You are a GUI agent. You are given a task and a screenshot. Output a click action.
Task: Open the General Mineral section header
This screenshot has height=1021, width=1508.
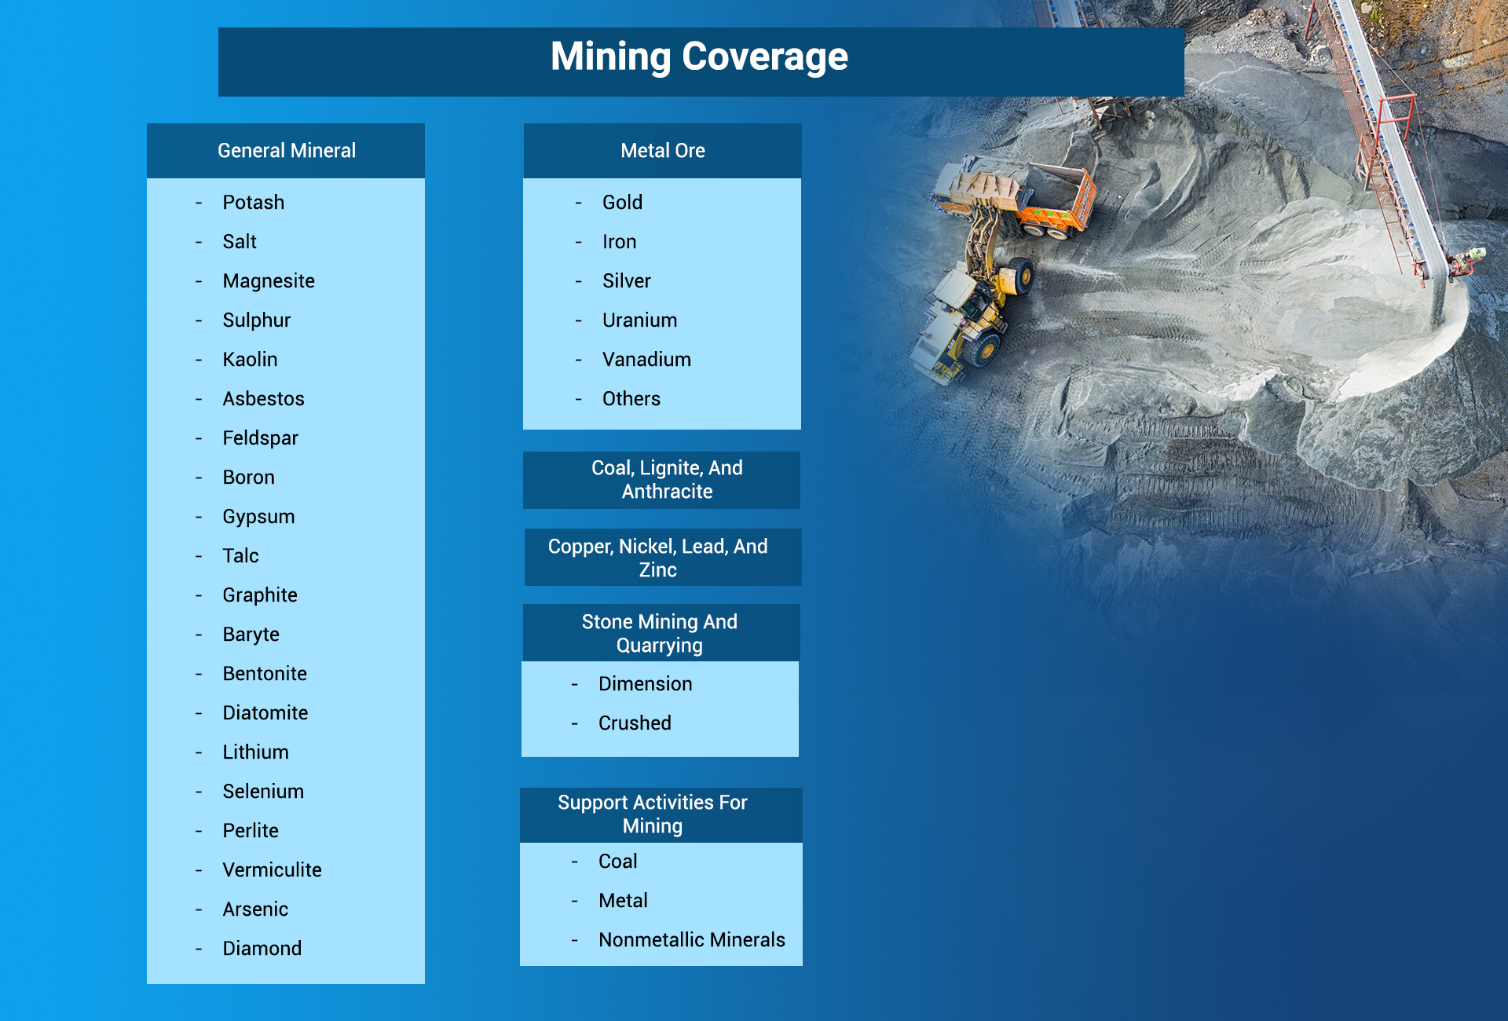tap(286, 150)
